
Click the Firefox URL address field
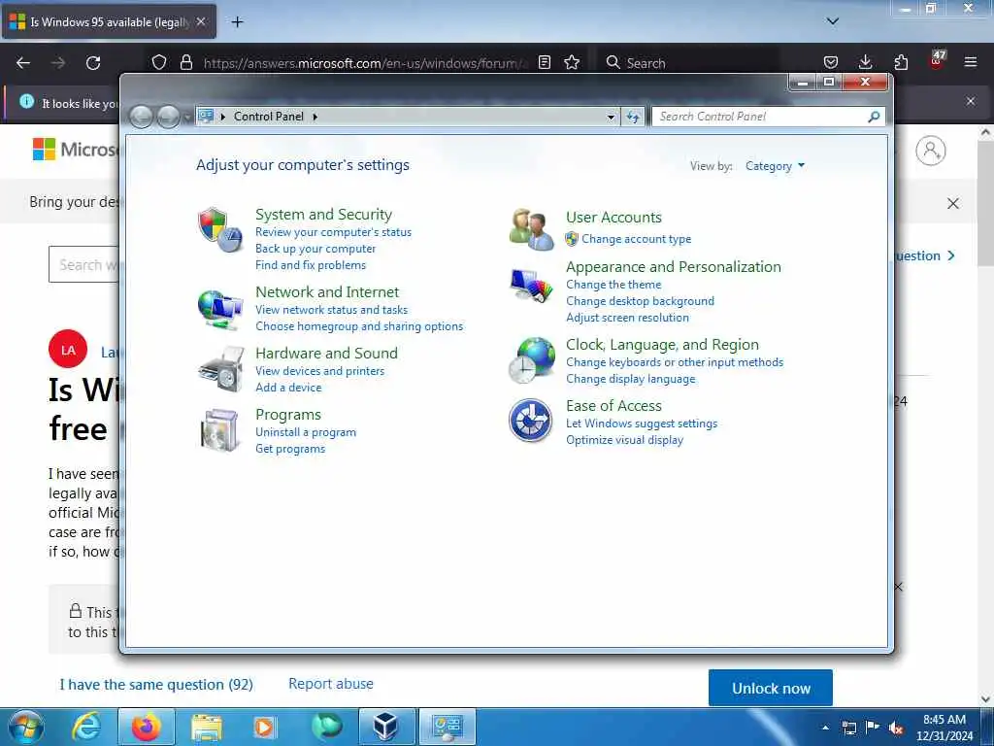[x=366, y=63]
